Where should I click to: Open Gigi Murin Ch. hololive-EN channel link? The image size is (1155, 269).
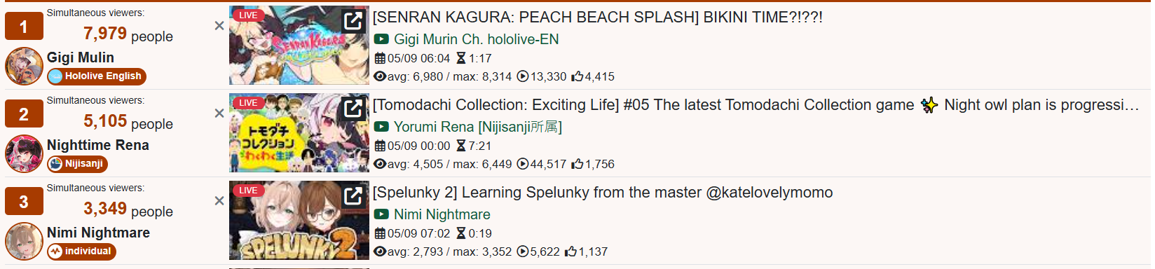476,39
